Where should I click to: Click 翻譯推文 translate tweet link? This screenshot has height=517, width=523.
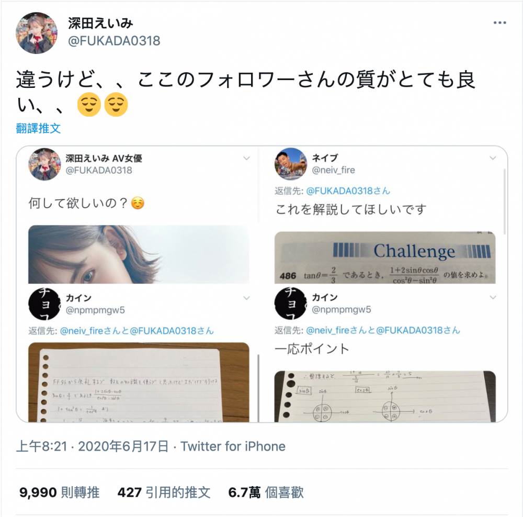[38, 128]
